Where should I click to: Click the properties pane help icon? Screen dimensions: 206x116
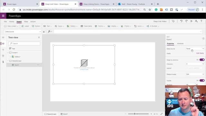coord(203,39)
